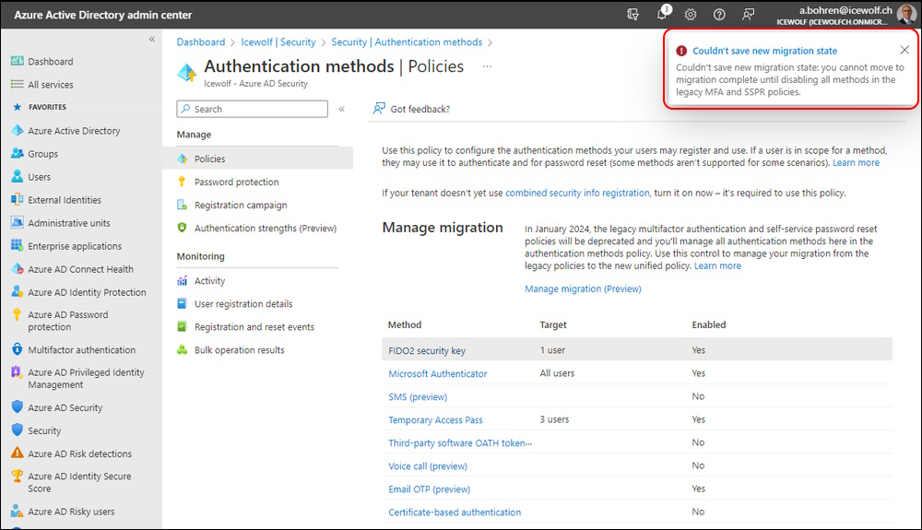Open Third-party software OATH tokens method
Viewport: 922px width, 530px height.
[460, 443]
